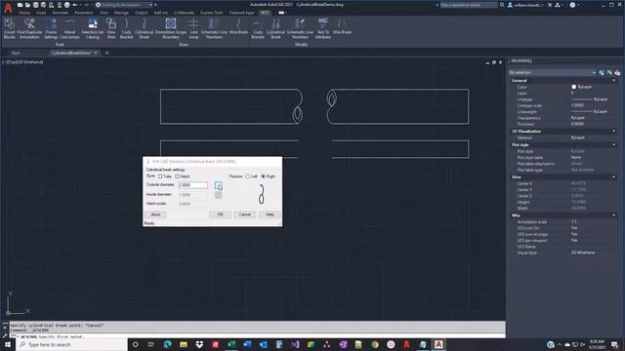The image size is (625, 351).
Task: Open the Annotate ribbon tab
Action: pyautogui.click(x=61, y=13)
